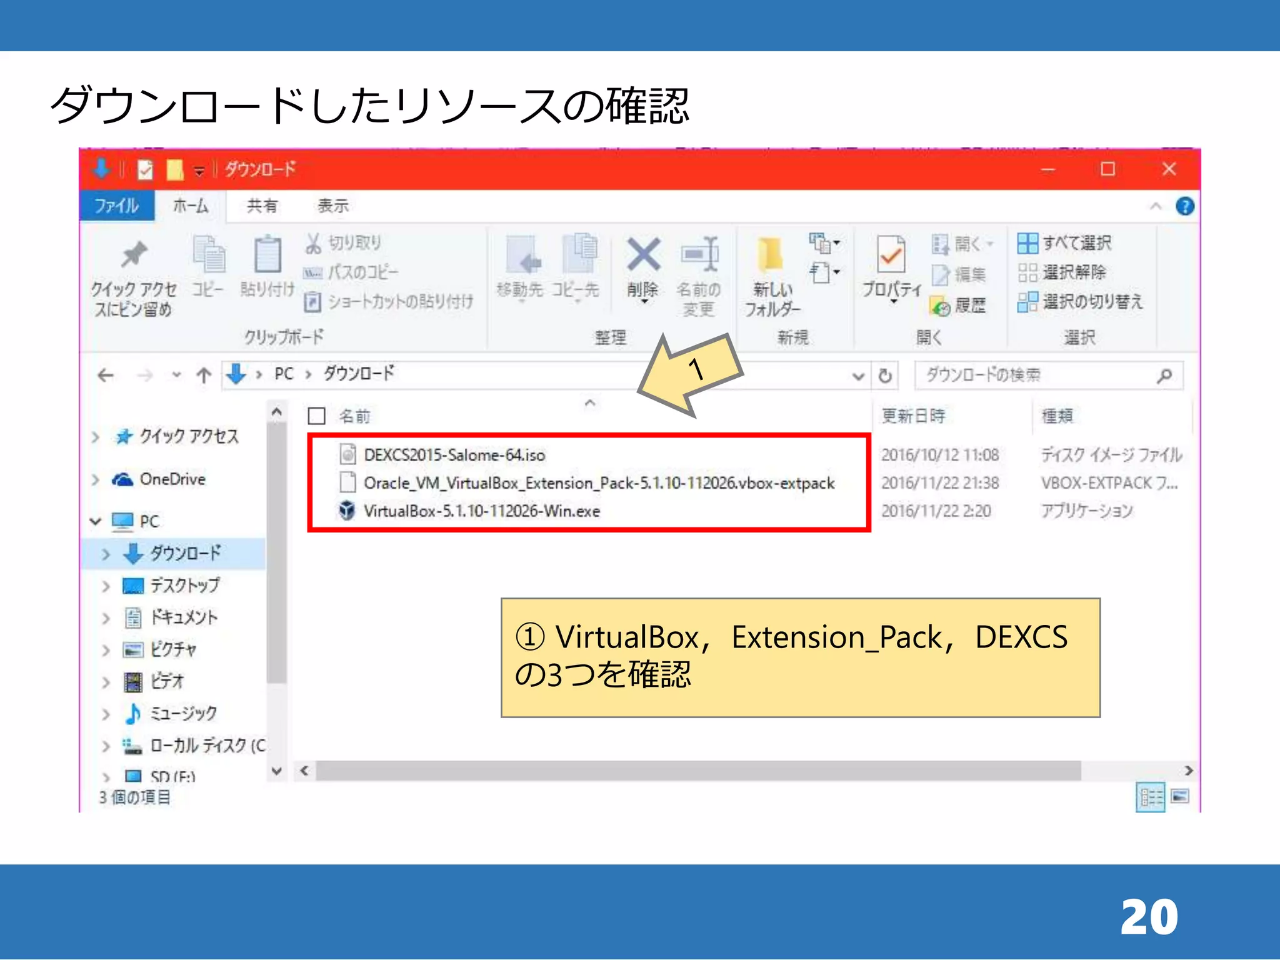
Task: Click the Rename (名前の変更) icon
Action: click(x=699, y=254)
